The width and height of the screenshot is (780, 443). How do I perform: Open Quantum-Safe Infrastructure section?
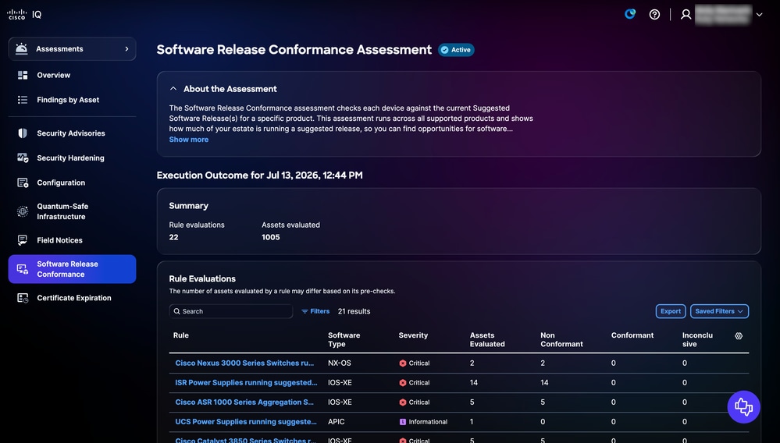[x=62, y=211]
